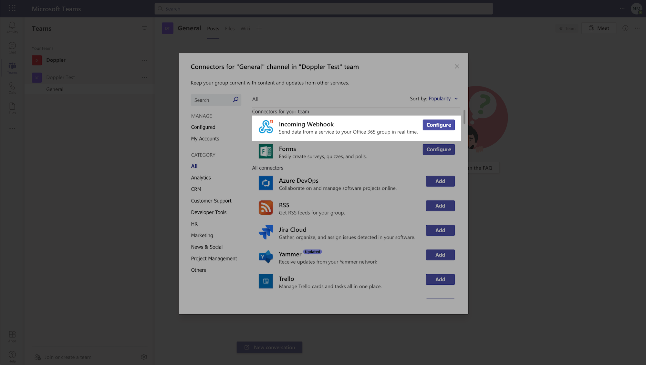Screen dimensions: 646x365
Task: Open Doppler Test team more options
Action: (144, 77)
